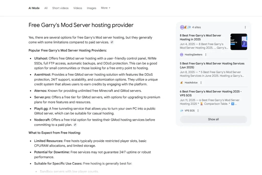Click the 'Suitable for Specific Use Cases:' label

coord(58,164)
